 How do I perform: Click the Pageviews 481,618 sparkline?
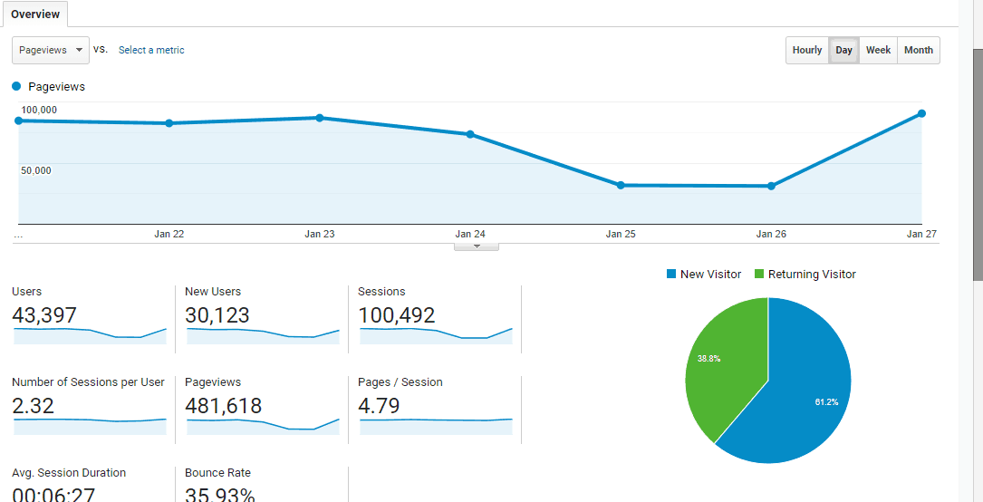[x=263, y=424]
